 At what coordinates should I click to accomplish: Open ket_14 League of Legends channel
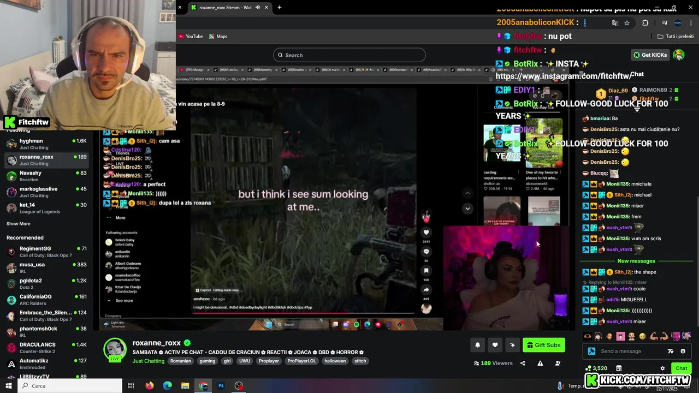tap(46, 208)
